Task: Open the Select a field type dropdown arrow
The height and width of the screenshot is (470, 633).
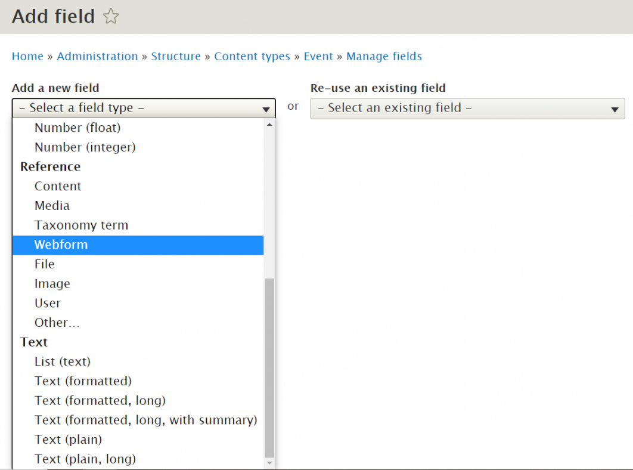Action: [x=266, y=108]
